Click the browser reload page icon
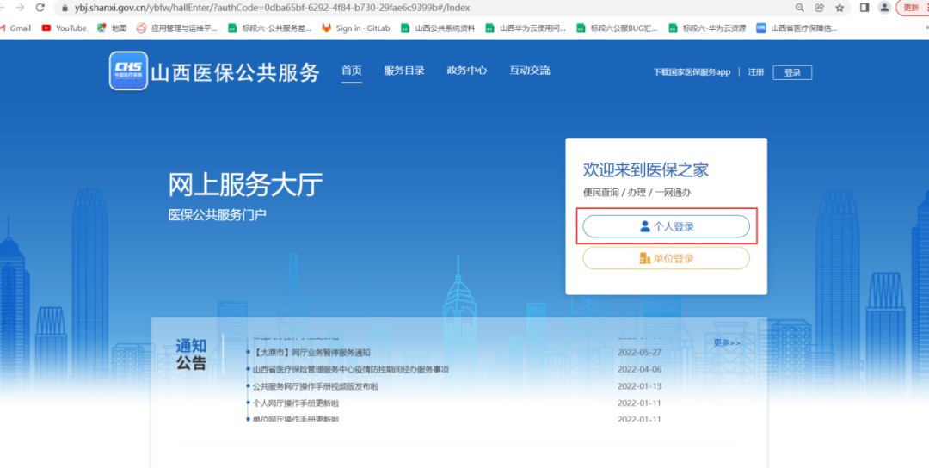The width and height of the screenshot is (929, 468). point(40,8)
